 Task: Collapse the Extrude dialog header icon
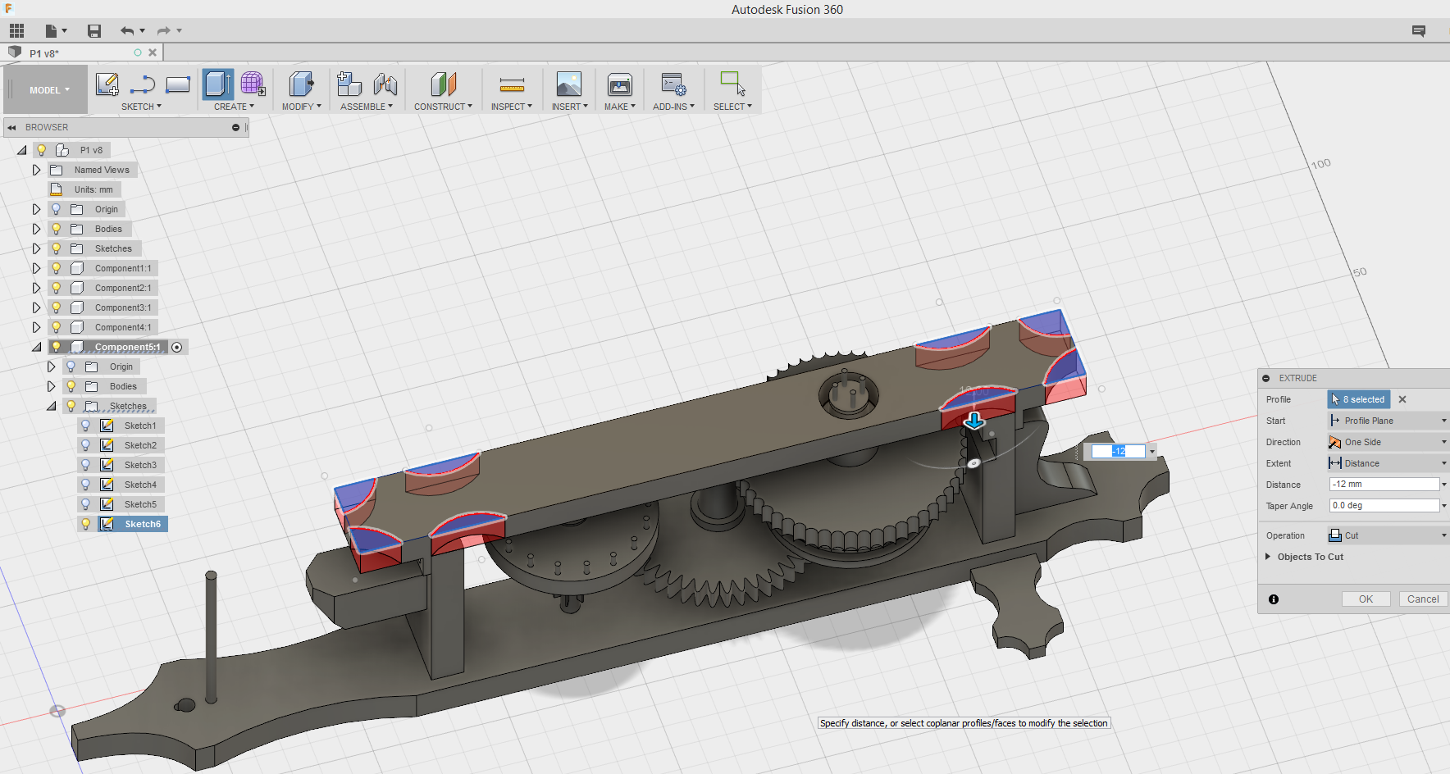pos(1266,378)
